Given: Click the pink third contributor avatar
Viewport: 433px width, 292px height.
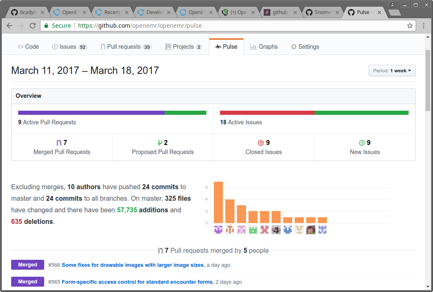Looking at the screenshot, I should (x=241, y=230).
